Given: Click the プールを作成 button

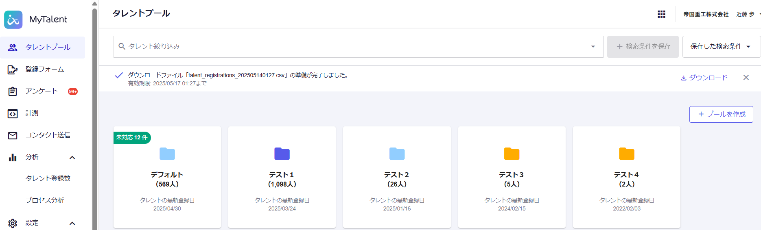Looking at the screenshot, I should (721, 114).
